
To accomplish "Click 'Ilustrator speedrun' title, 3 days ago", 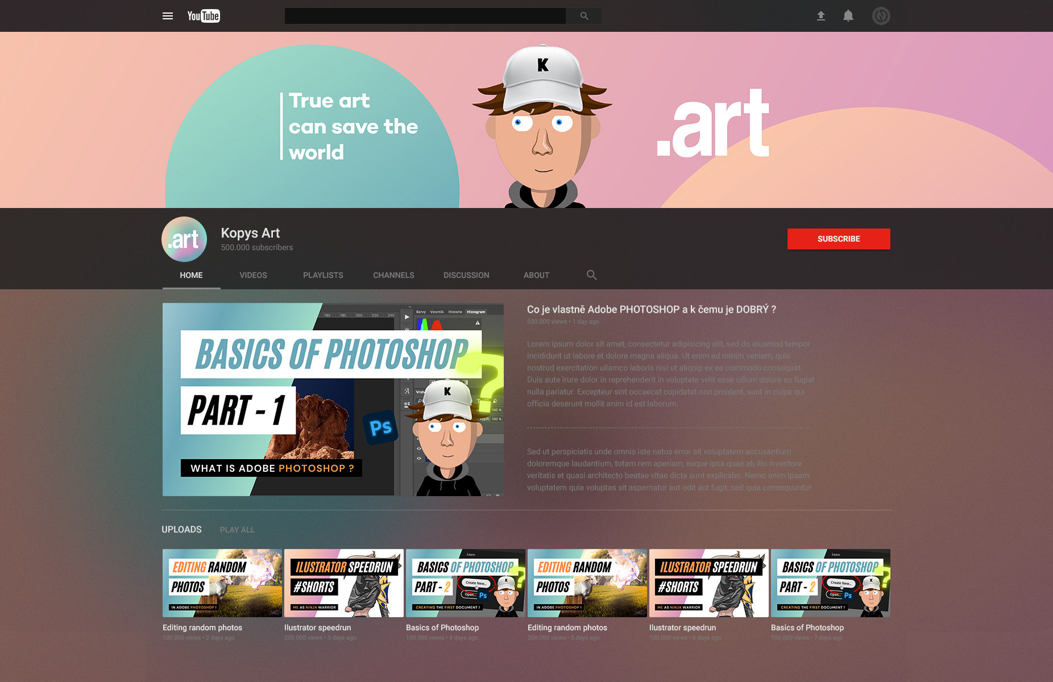I will pos(317,627).
